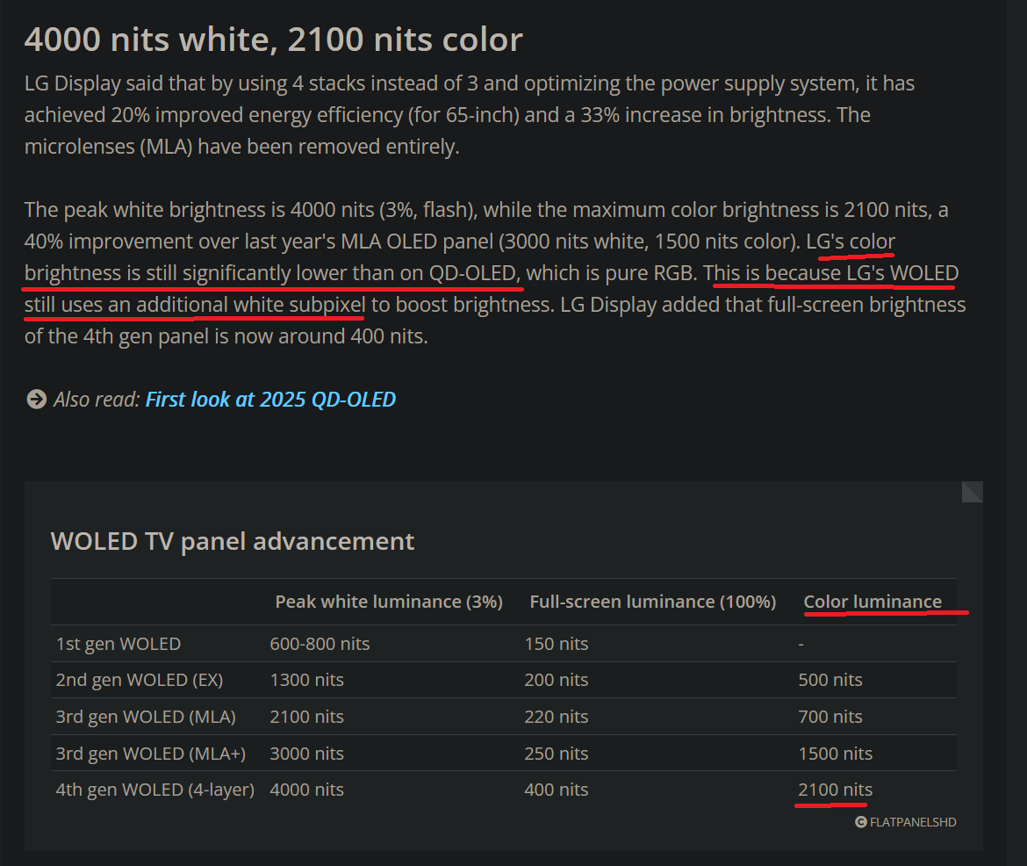
Task: Click 'Peak white luminance (3%)' column header
Action: [389, 602]
